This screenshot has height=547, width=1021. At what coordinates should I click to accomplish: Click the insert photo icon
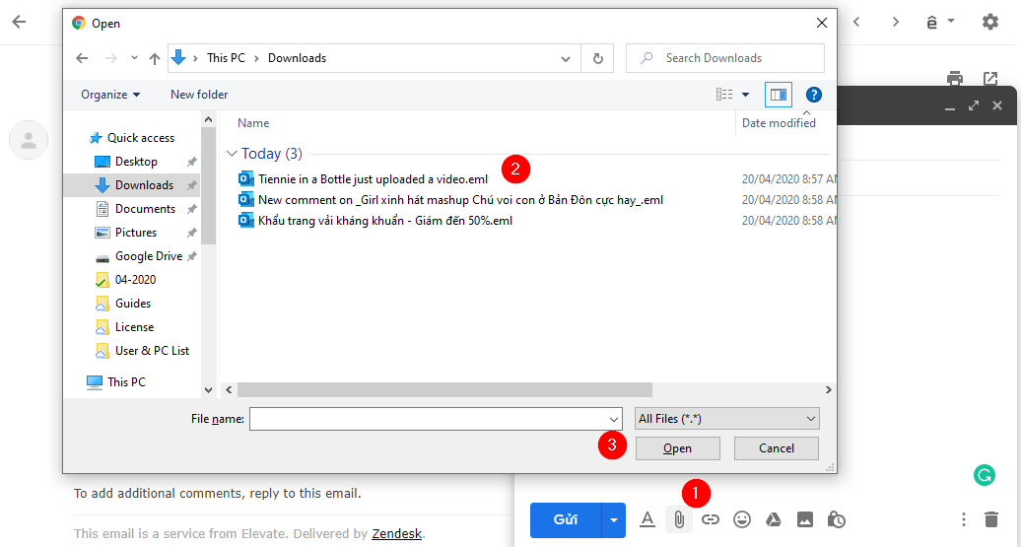[805, 519]
